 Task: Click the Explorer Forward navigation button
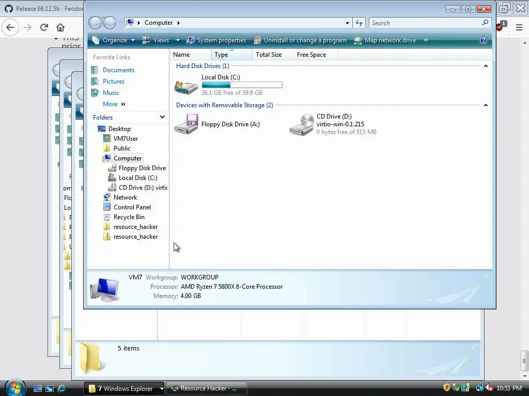[x=110, y=23]
